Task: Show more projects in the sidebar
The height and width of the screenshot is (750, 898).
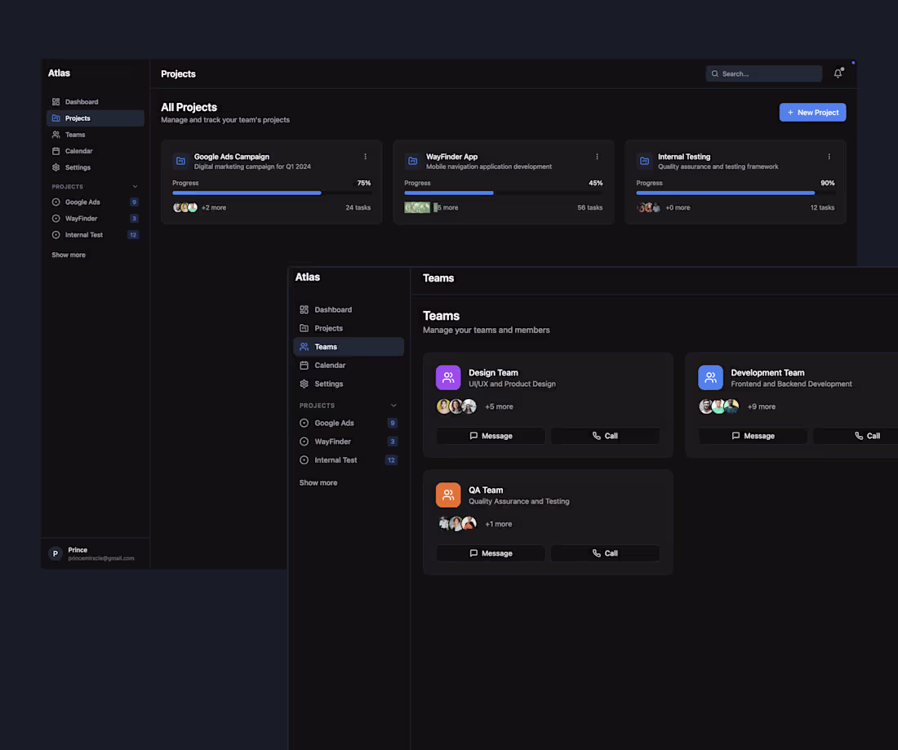Action: [x=68, y=255]
